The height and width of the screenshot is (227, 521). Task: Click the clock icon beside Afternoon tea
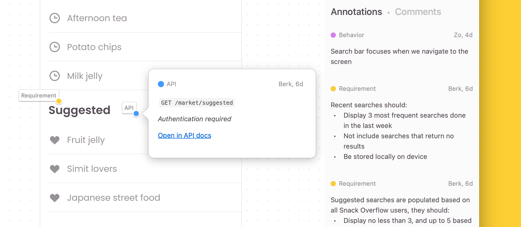coord(55,18)
